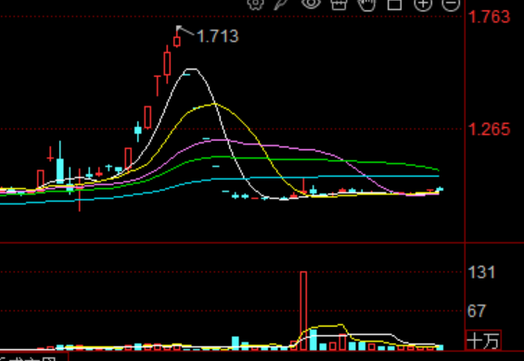Click the 1.763 price axis label
Screen dimensions: 524x361
point(490,17)
